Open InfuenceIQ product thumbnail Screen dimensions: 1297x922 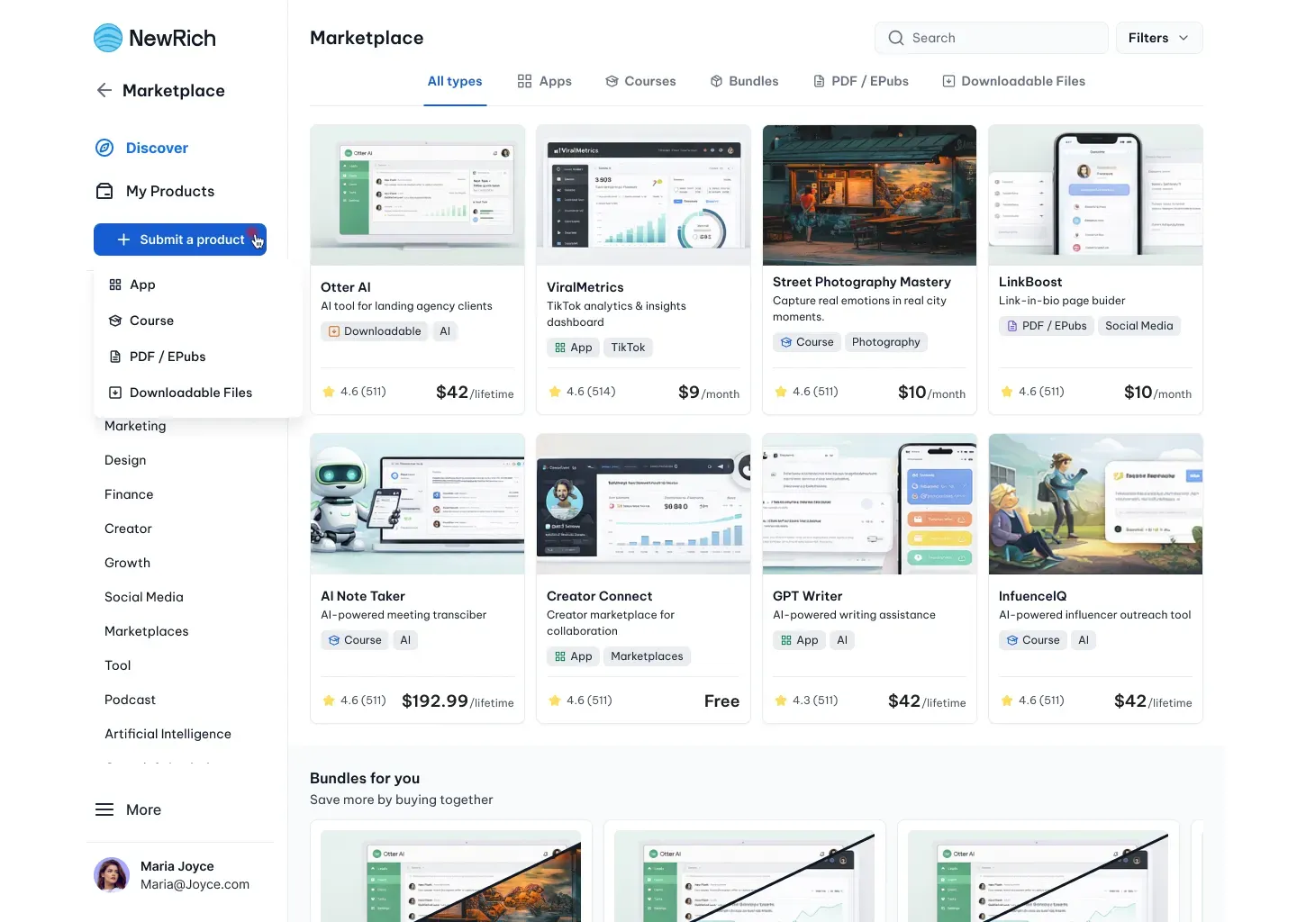point(1095,504)
